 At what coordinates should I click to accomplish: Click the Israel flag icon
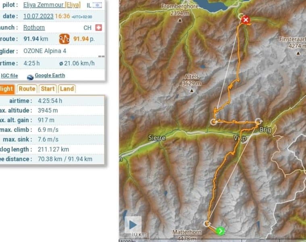point(97,5)
